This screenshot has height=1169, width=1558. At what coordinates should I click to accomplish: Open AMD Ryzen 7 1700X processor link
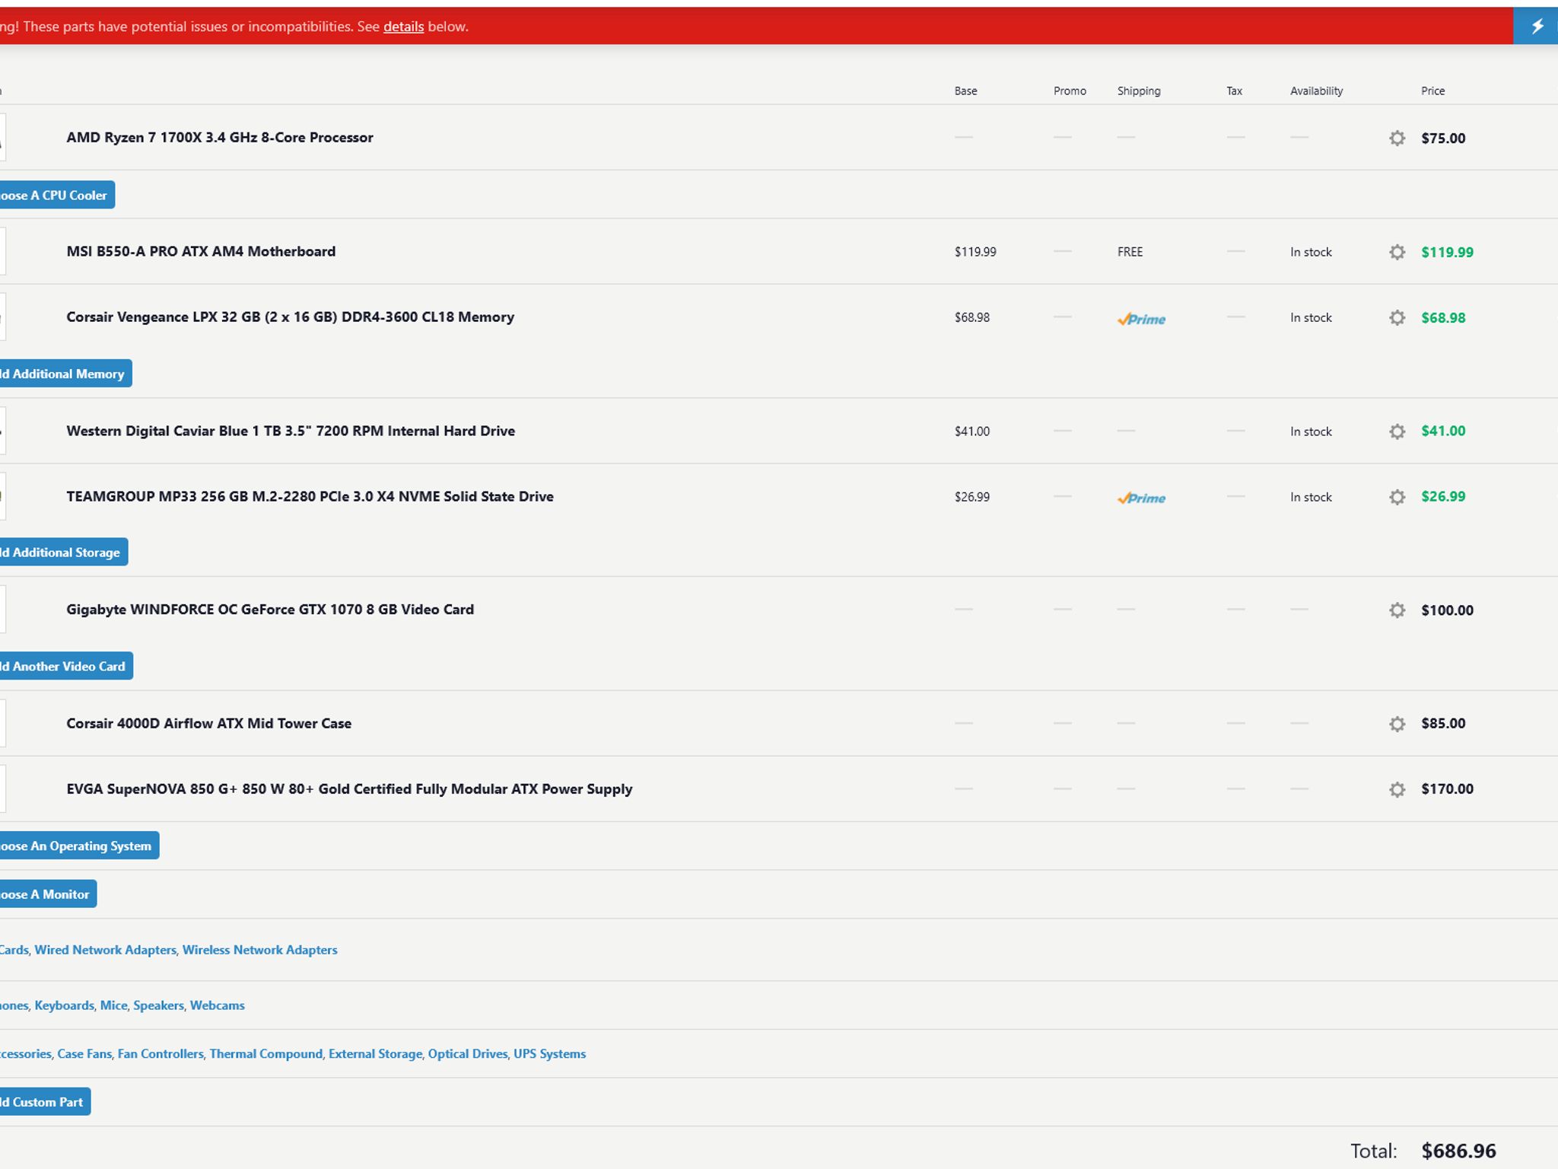pos(220,138)
